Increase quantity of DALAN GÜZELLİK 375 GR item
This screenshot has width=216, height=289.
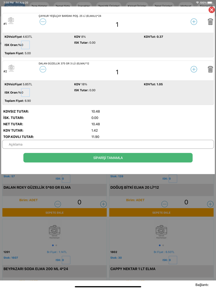click(194, 69)
